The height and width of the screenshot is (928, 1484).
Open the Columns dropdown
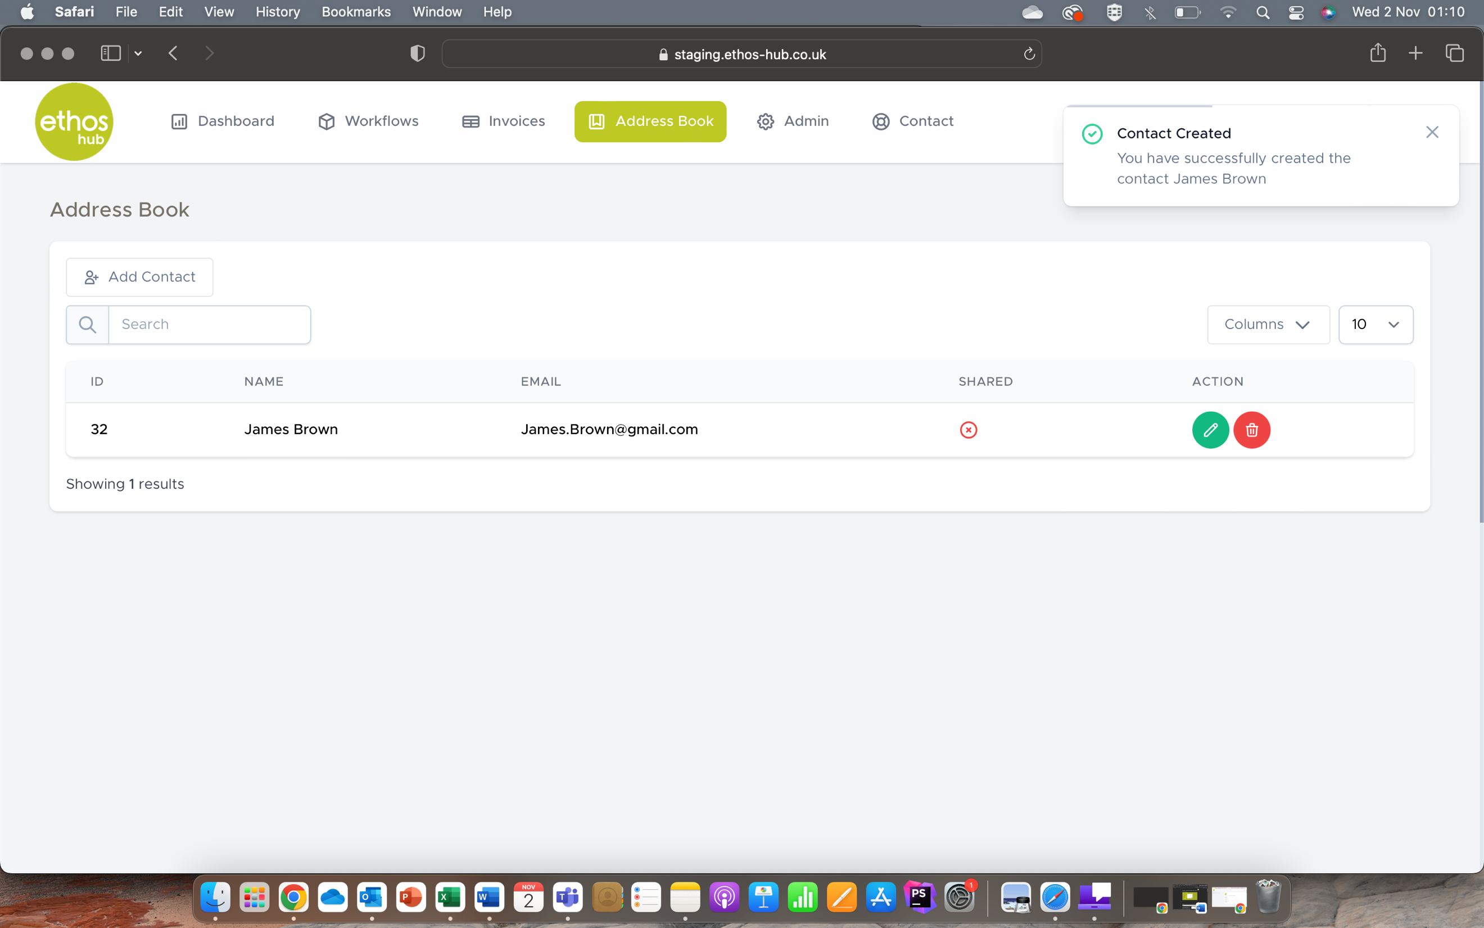coord(1268,324)
